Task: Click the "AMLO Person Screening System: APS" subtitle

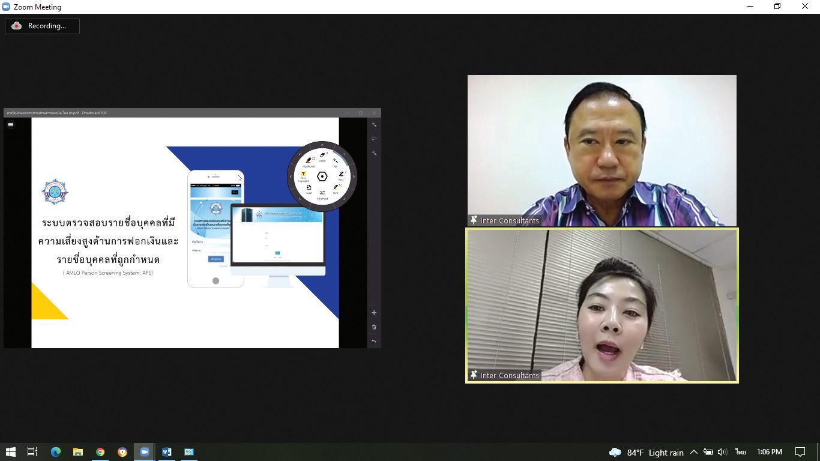Action: pos(108,273)
